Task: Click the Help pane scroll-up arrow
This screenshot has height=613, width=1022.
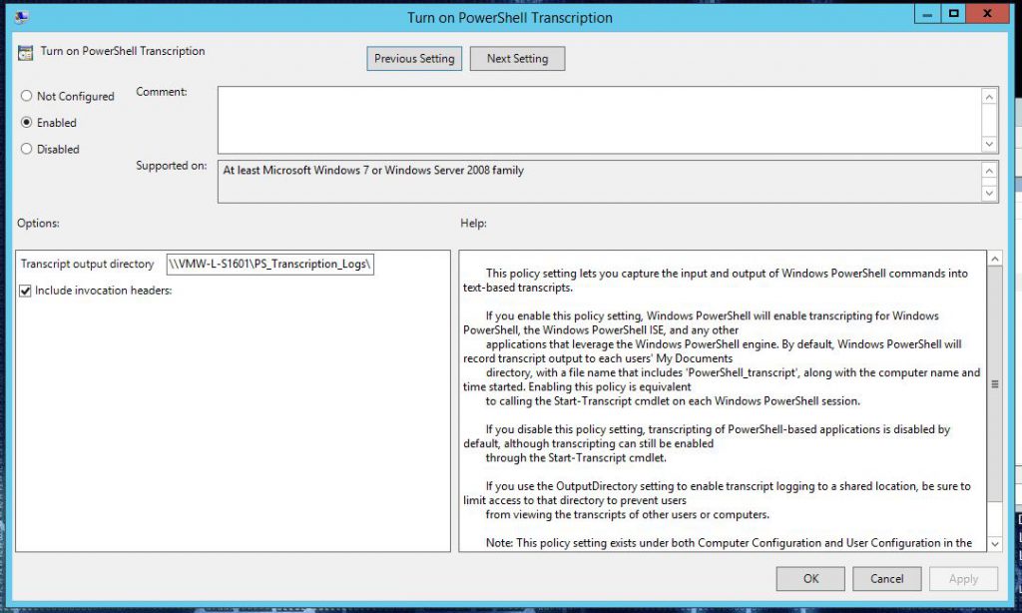Action: click(x=993, y=258)
